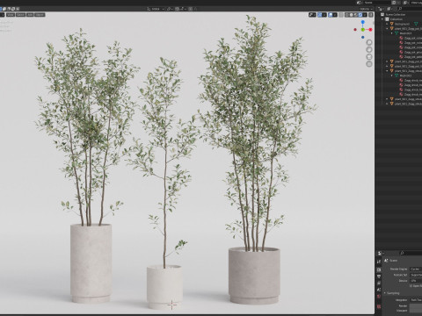Toggle snapping magnet in viewport header
The image size is (422, 316).
[x=177, y=9]
